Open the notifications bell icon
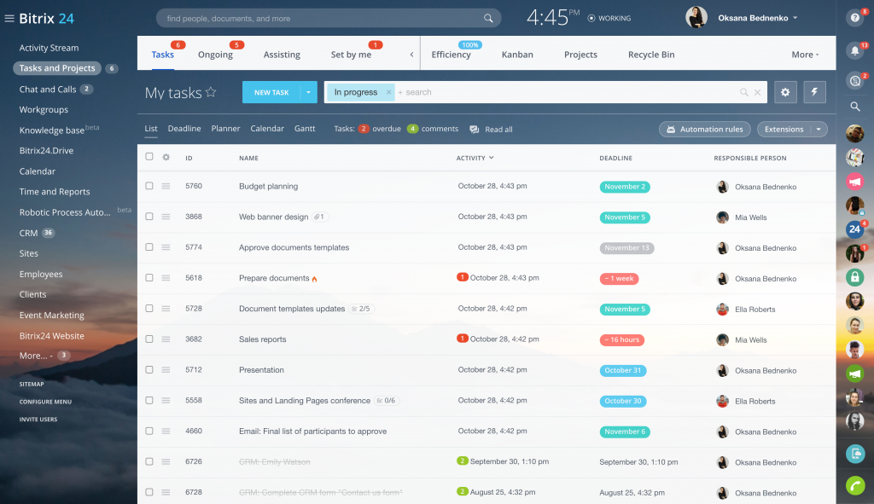The image size is (874, 504). pos(854,50)
